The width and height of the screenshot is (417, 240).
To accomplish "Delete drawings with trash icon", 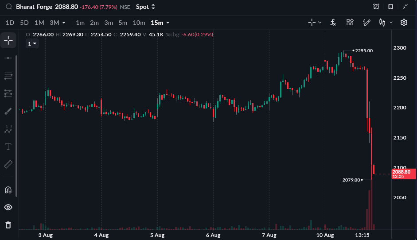I will click(8, 225).
